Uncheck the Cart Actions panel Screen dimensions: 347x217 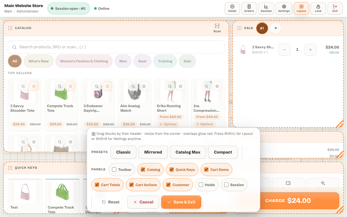131,185
